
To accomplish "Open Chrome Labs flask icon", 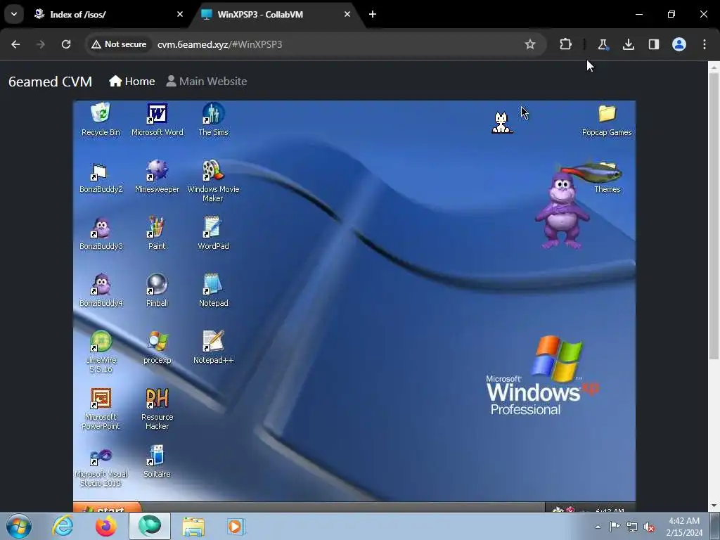I will pos(603,44).
